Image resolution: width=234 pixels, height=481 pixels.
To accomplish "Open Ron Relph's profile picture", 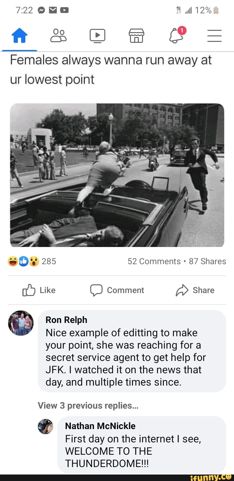I will point(21,323).
